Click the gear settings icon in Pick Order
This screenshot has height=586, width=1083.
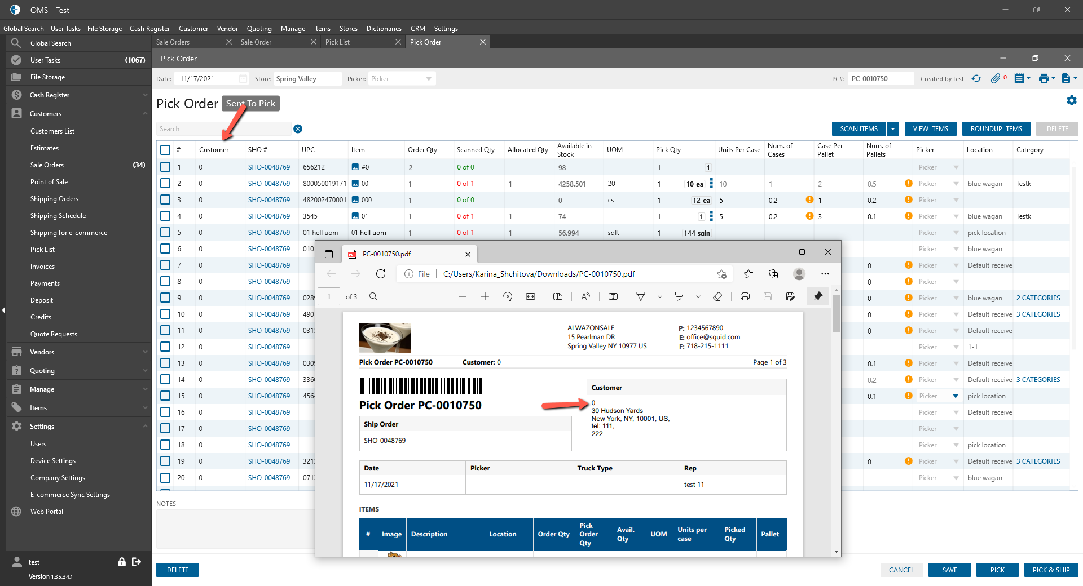1071,100
